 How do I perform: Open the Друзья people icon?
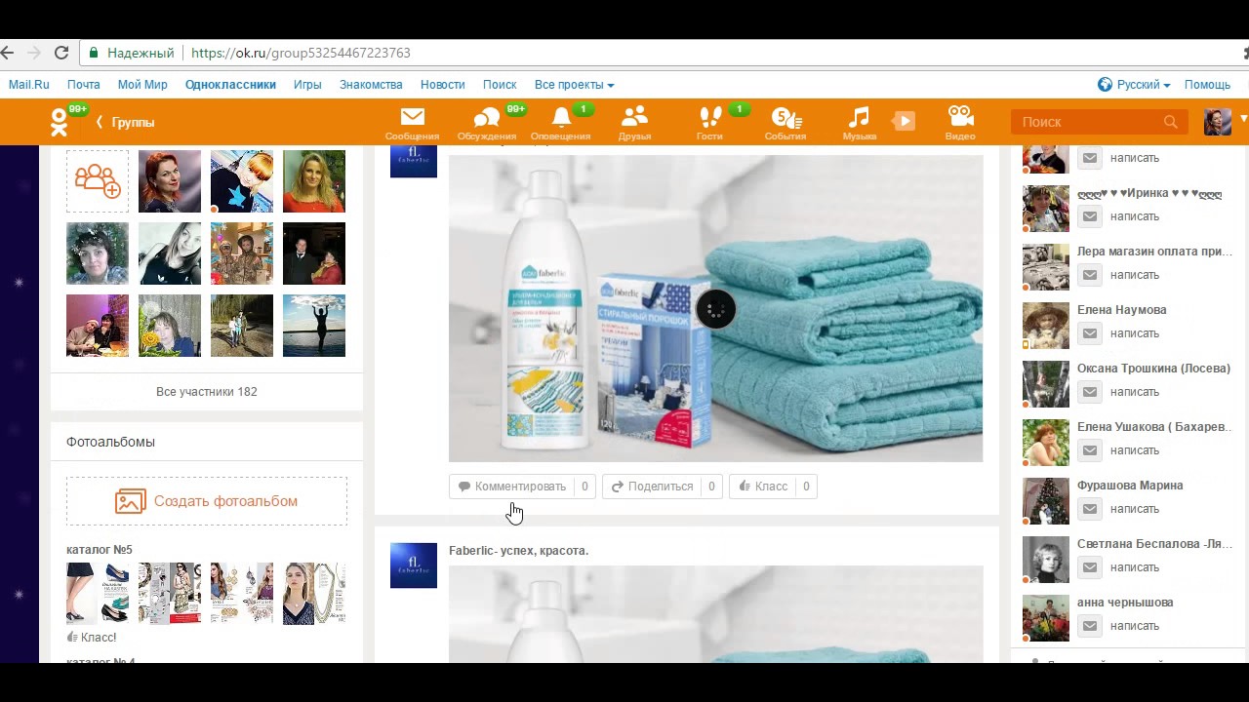click(634, 118)
